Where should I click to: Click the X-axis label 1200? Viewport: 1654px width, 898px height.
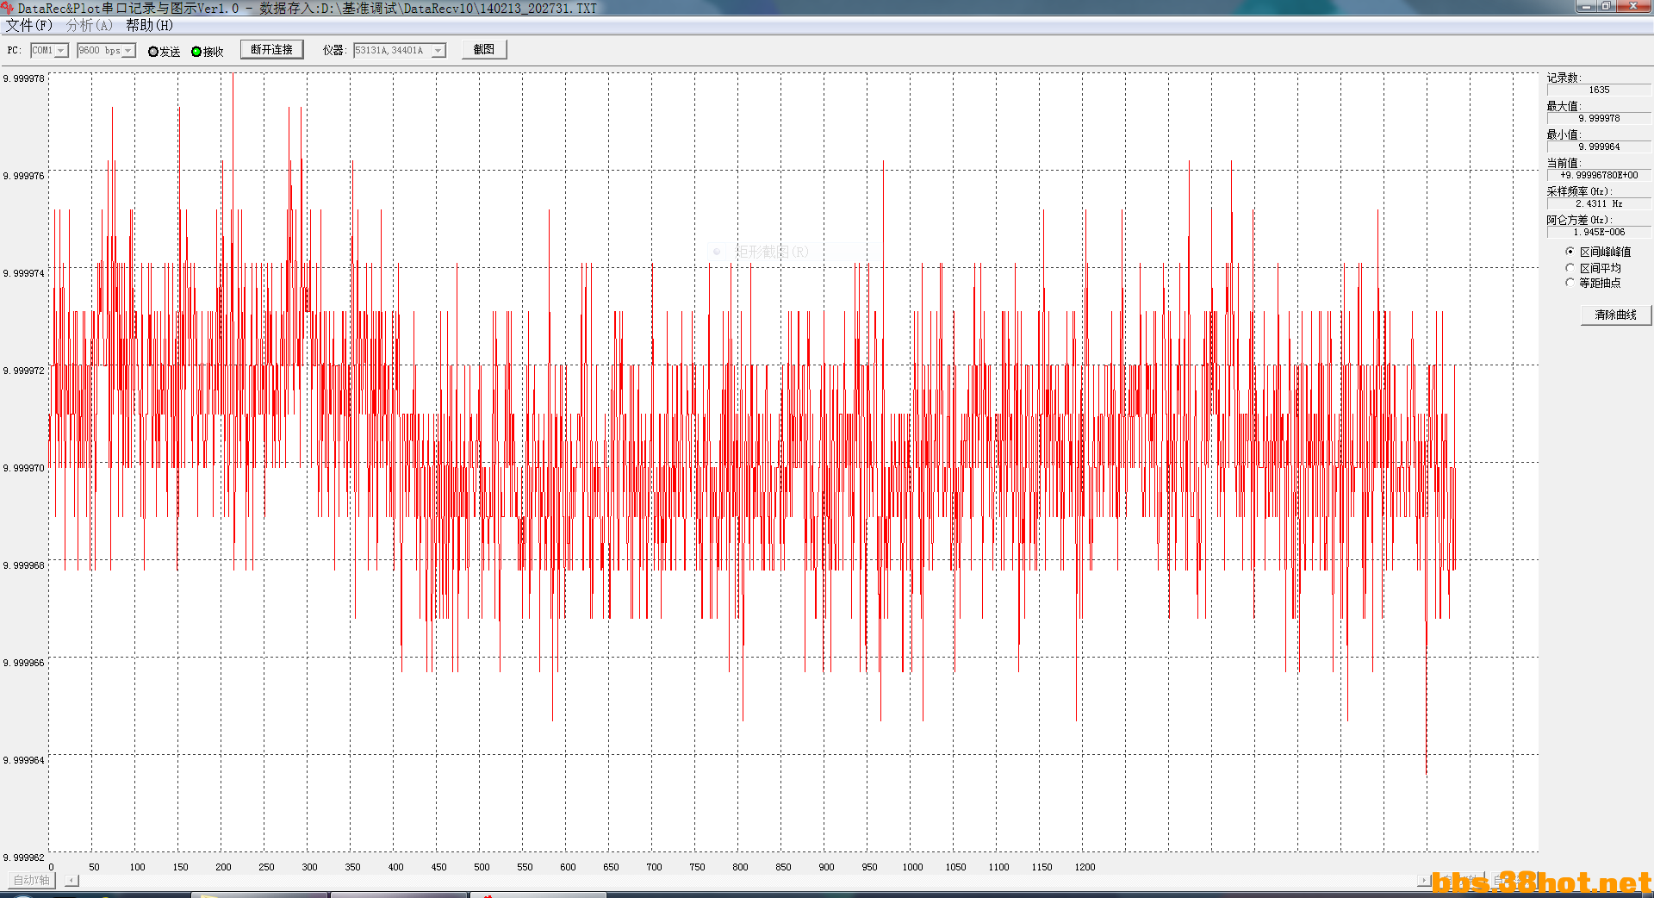click(x=1085, y=867)
